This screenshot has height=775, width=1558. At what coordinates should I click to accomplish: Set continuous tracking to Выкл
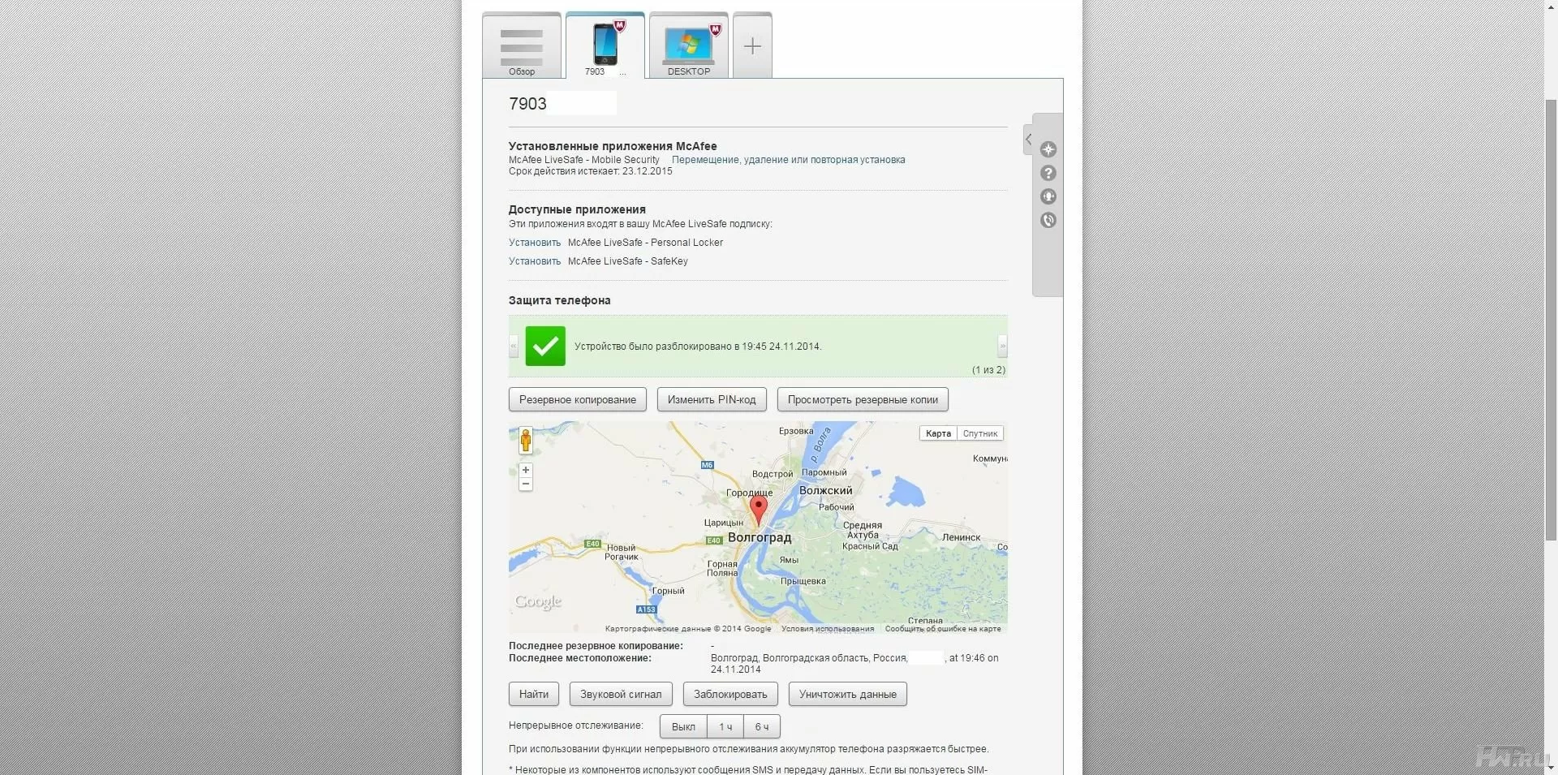683,727
